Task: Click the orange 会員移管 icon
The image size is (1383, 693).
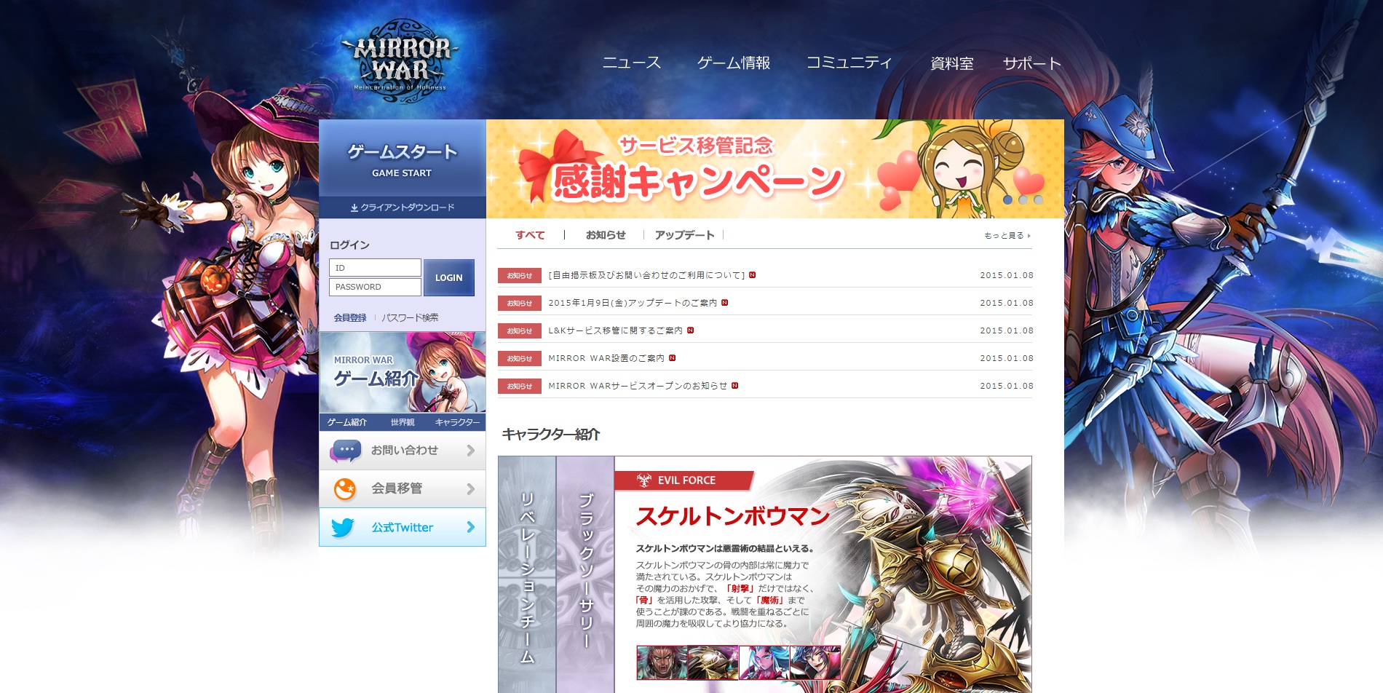Action: pyautogui.click(x=345, y=488)
